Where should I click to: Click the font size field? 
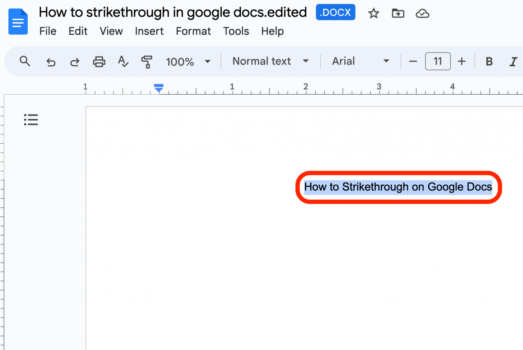[438, 61]
